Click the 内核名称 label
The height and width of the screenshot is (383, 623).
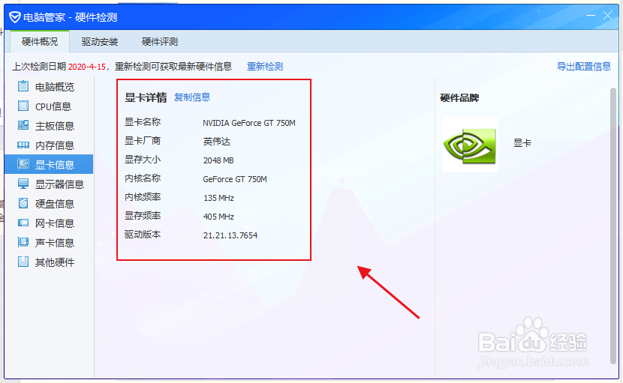pyautogui.click(x=143, y=178)
